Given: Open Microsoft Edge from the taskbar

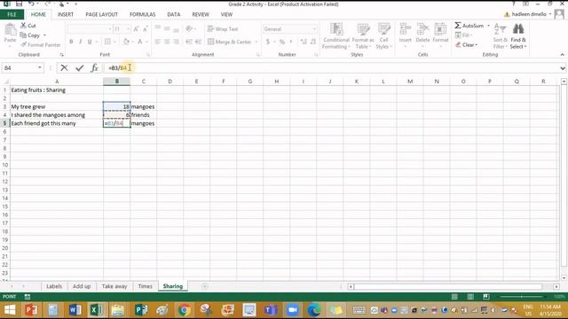Looking at the screenshot, I should pyautogui.click(x=314, y=310).
